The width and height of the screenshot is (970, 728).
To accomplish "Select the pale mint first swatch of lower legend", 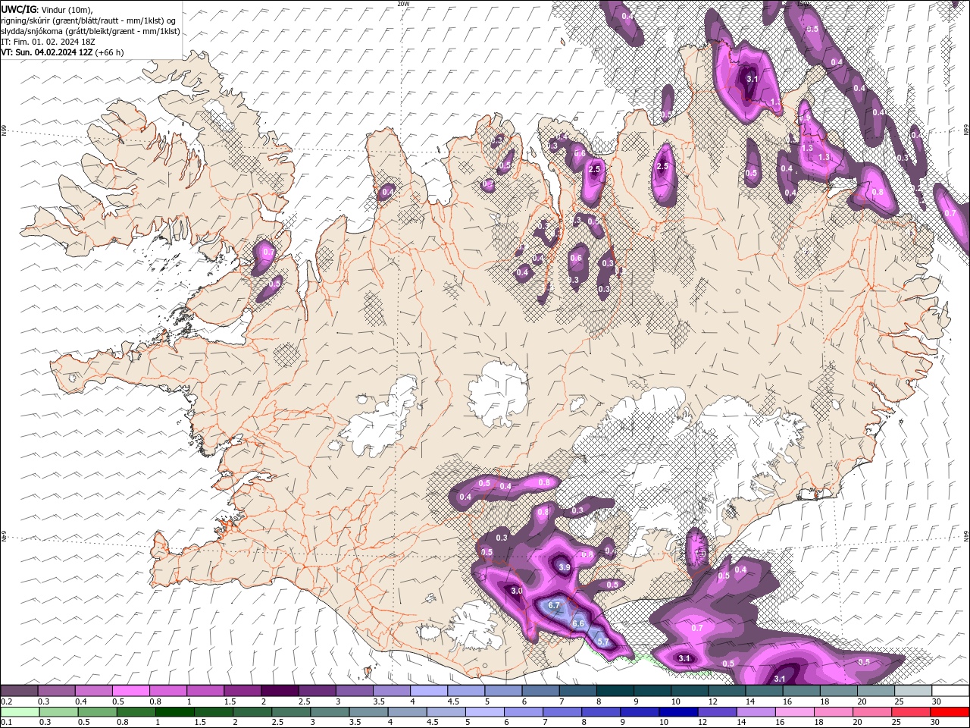I will [x=20, y=711].
